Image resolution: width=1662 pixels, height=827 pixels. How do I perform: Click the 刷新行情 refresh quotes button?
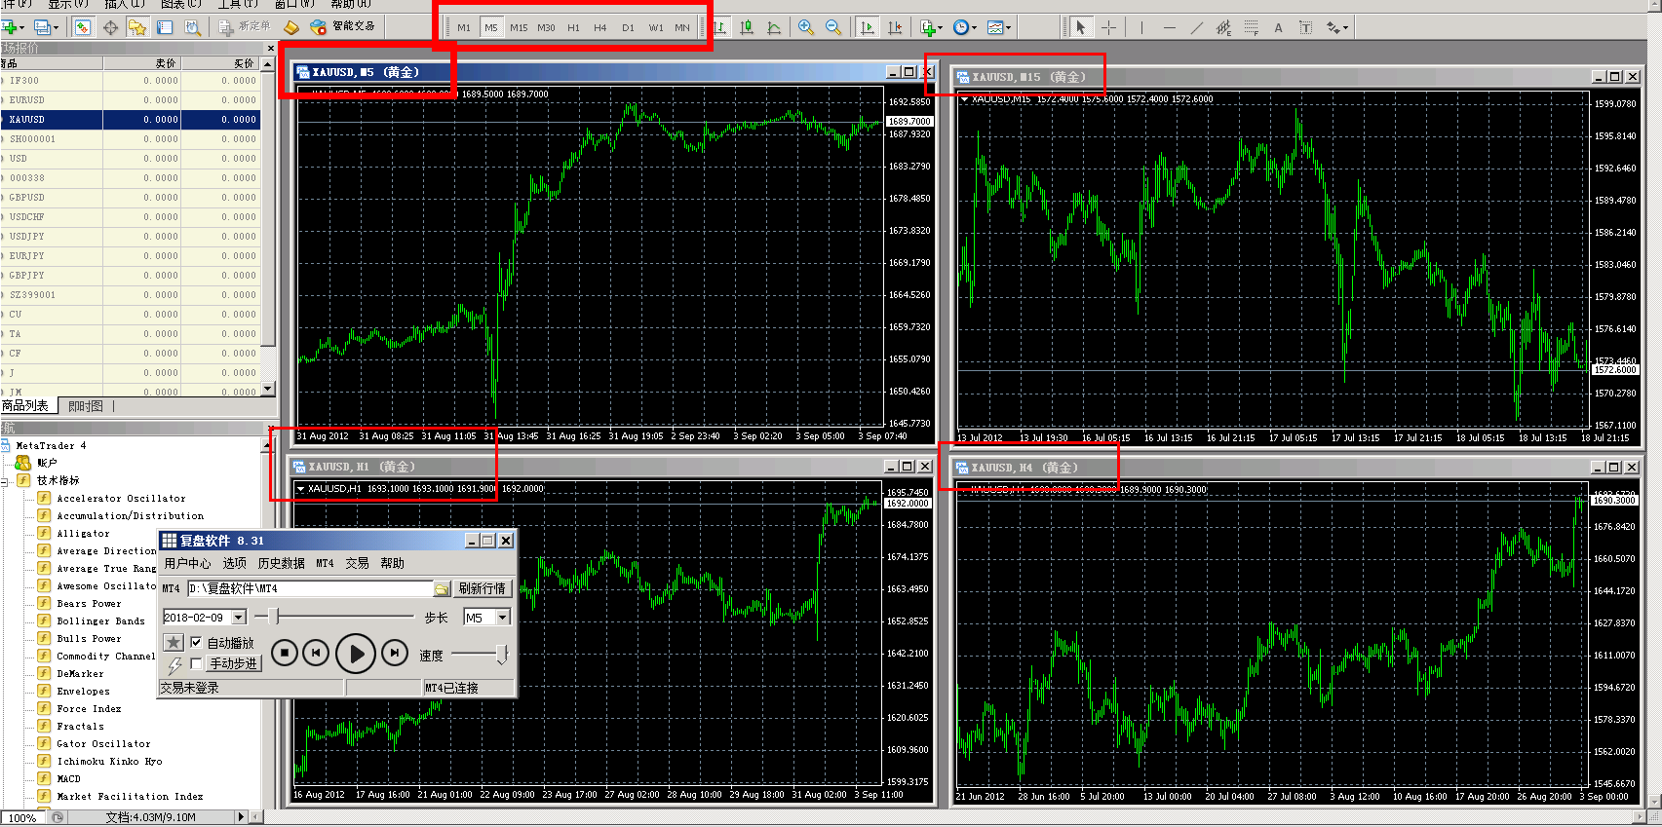tap(482, 588)
